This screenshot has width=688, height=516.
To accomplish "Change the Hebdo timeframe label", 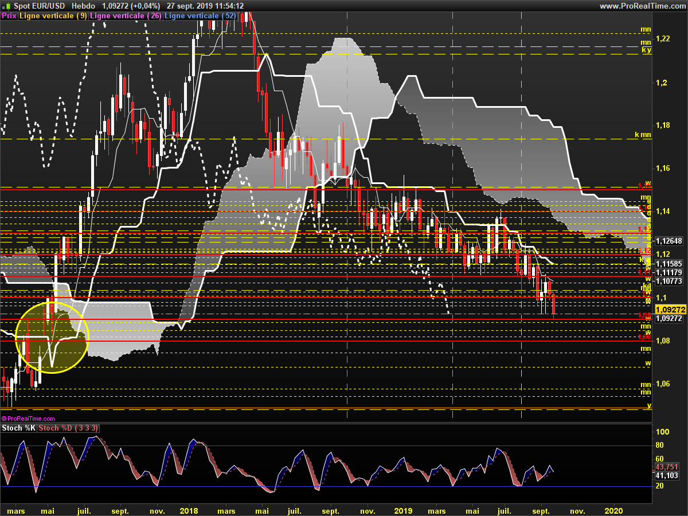I will click(x=83, y=6).
